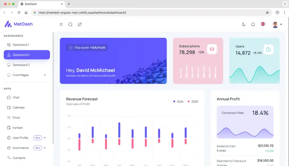This screenshot has height=166, width=289.
Task: Click the New badge beside Ecommerce
Action: [x=38, y=148]
